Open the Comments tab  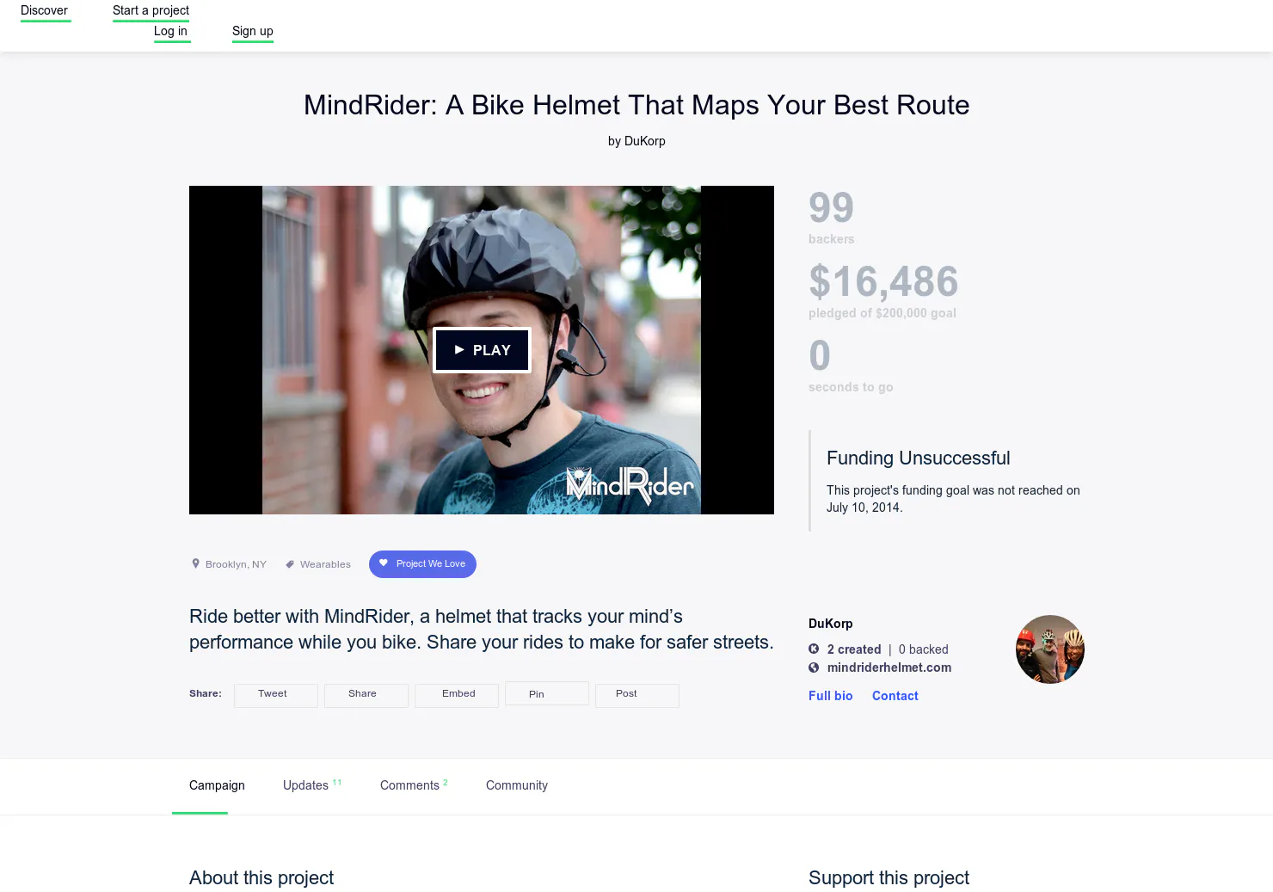click(x=414, y=785)
